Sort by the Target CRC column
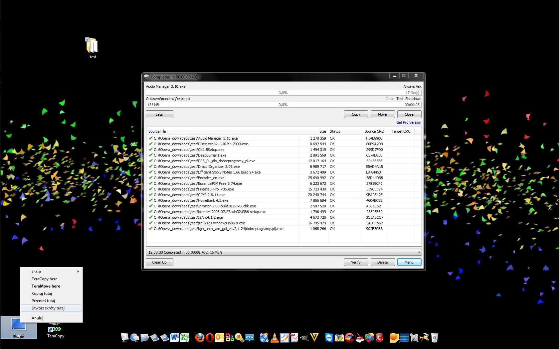 pyautogui.click(x=401, y=131)
